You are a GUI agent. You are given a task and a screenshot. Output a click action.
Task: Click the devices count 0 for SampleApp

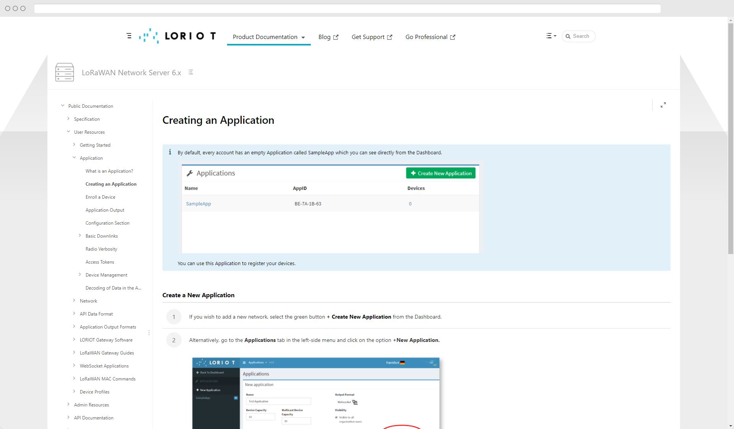tap(410, 204)
